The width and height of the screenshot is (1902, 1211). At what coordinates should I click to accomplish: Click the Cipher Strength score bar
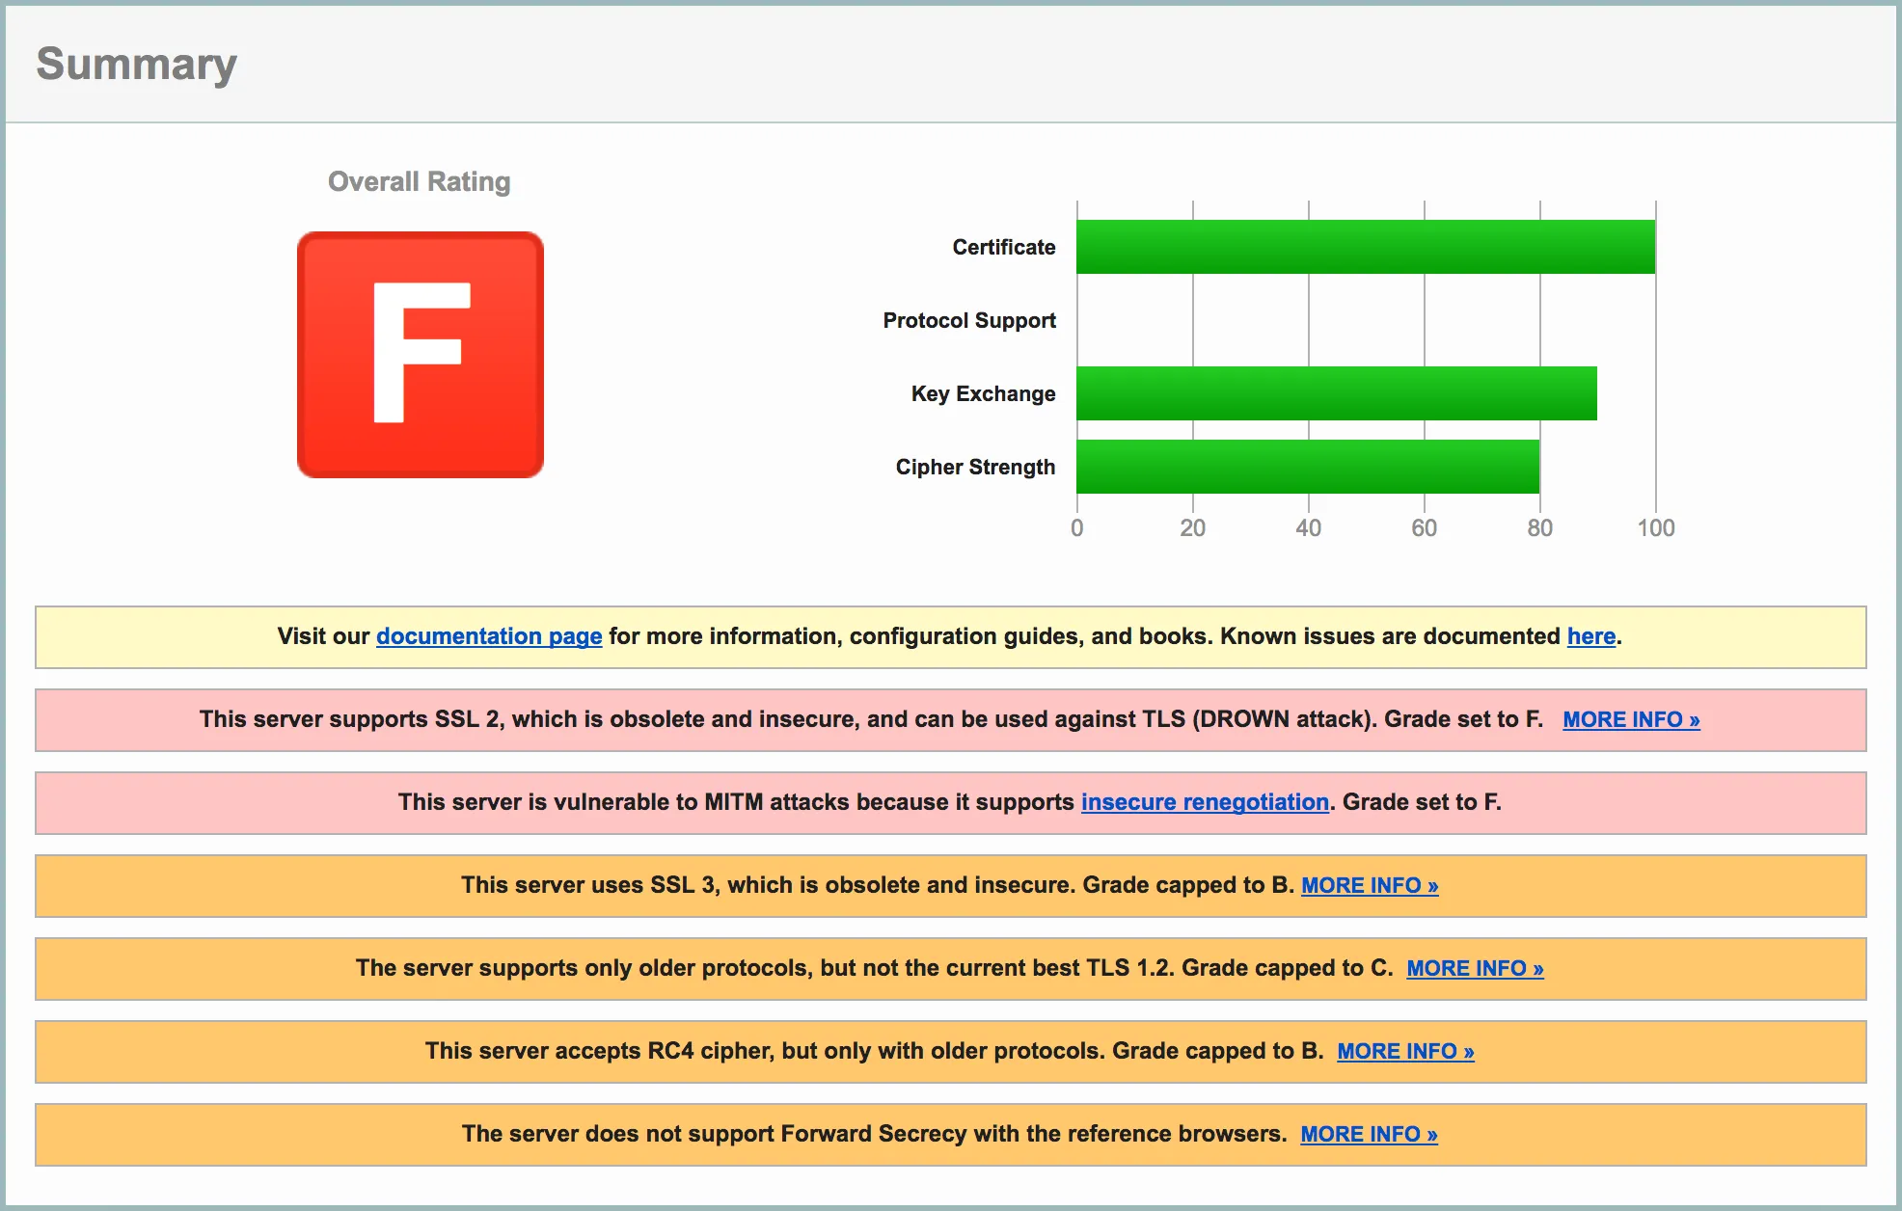1308,467
